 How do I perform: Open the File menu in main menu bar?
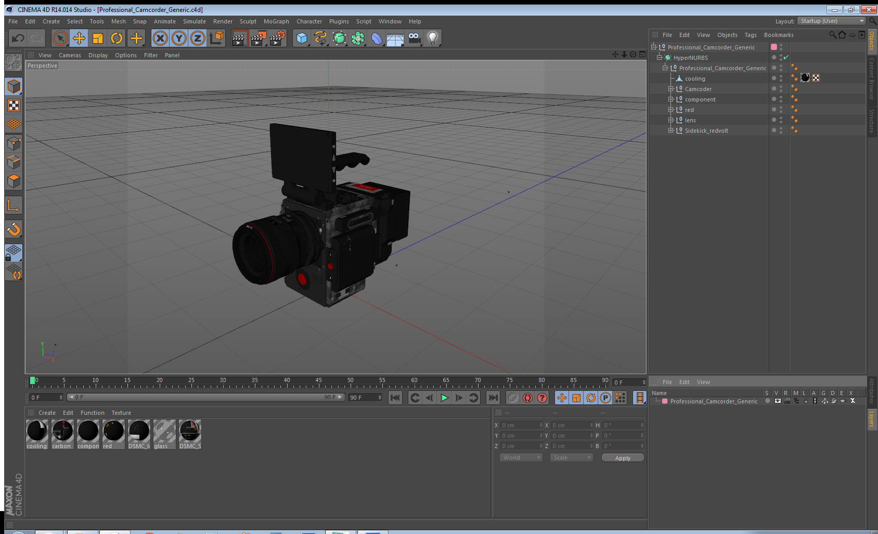pos(13,21)
